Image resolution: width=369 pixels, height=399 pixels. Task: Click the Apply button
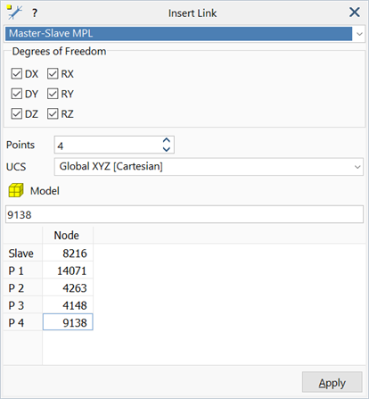(332, 383)
